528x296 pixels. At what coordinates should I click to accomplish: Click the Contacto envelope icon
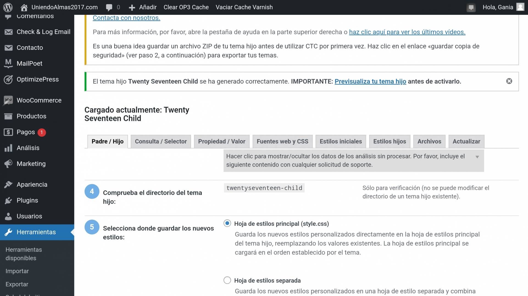pos(9,48)
